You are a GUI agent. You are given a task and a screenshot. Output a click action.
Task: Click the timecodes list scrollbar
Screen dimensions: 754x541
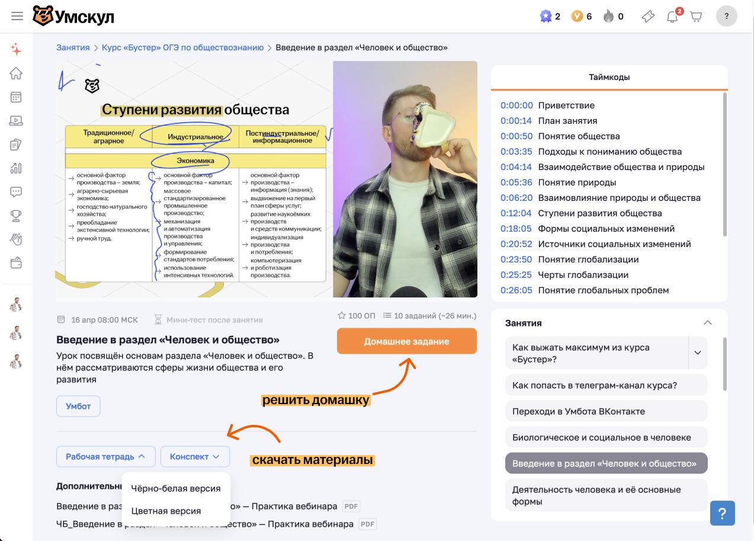[x=725, y=164]
